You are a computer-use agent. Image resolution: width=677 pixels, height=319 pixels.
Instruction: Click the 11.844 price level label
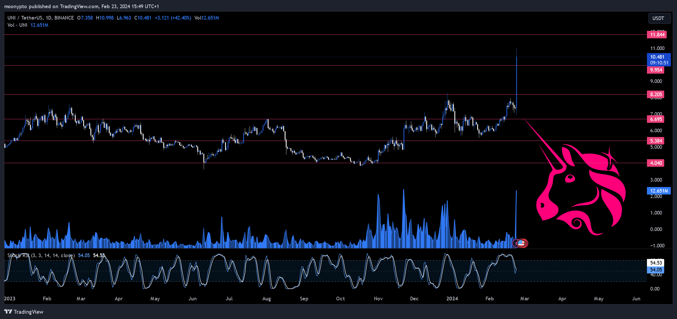coord(657,35)
